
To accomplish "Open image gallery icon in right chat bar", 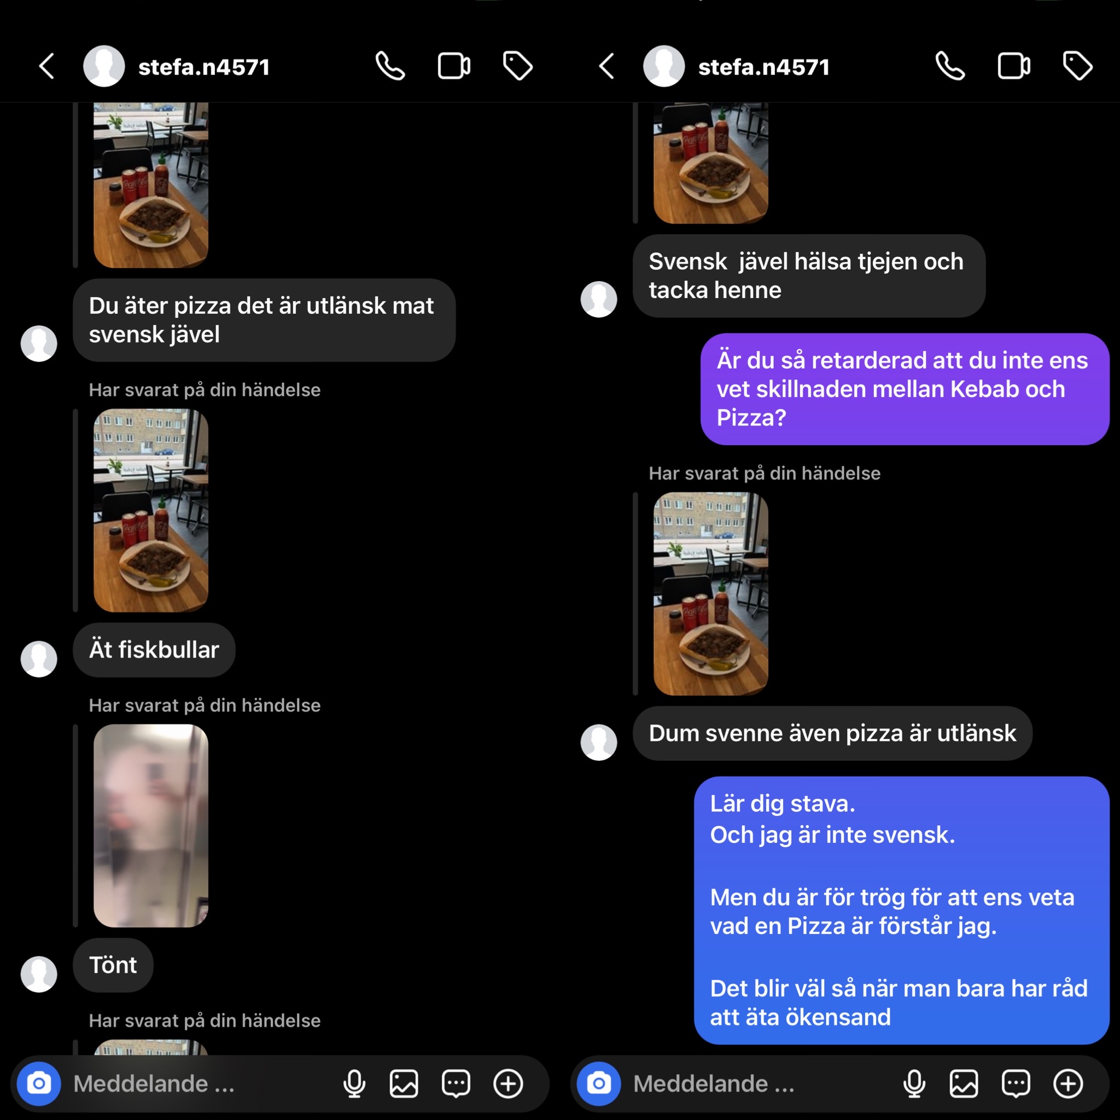I will coord(964,1083).
